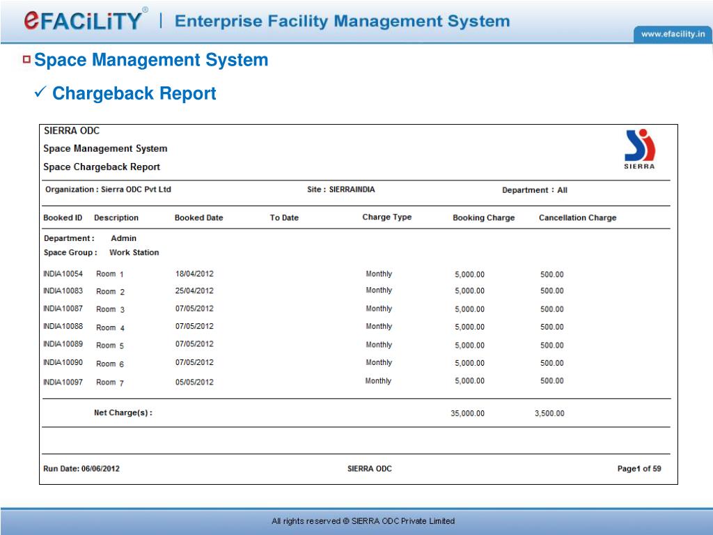Viewport: 713px width, 535px height.
Task: Select the Space Management System heading
Action: pos(151,60)
